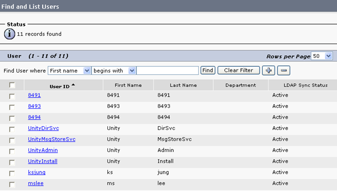337x191 pixels.
Task: Click the sort arrow beside User ID header
Action: 73,85
